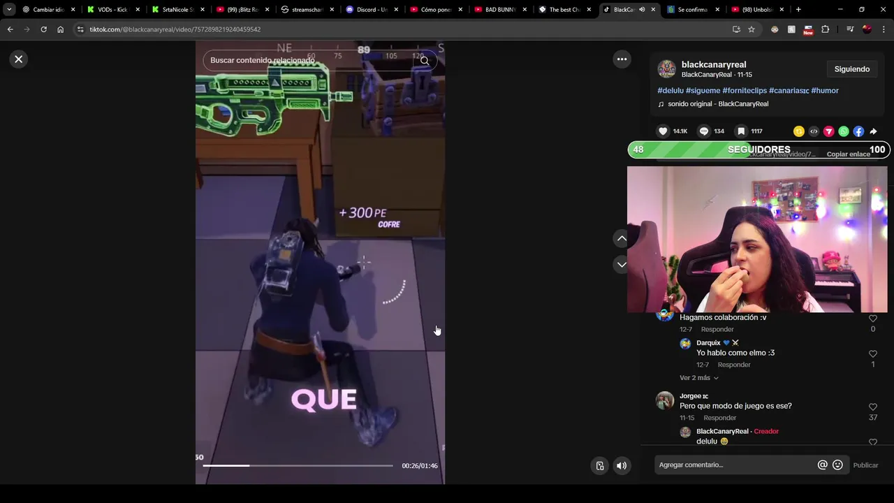Bookmark this page with star icon
Image resolution: width=894 pixels, height=503 pixels.
pos(752,29)
